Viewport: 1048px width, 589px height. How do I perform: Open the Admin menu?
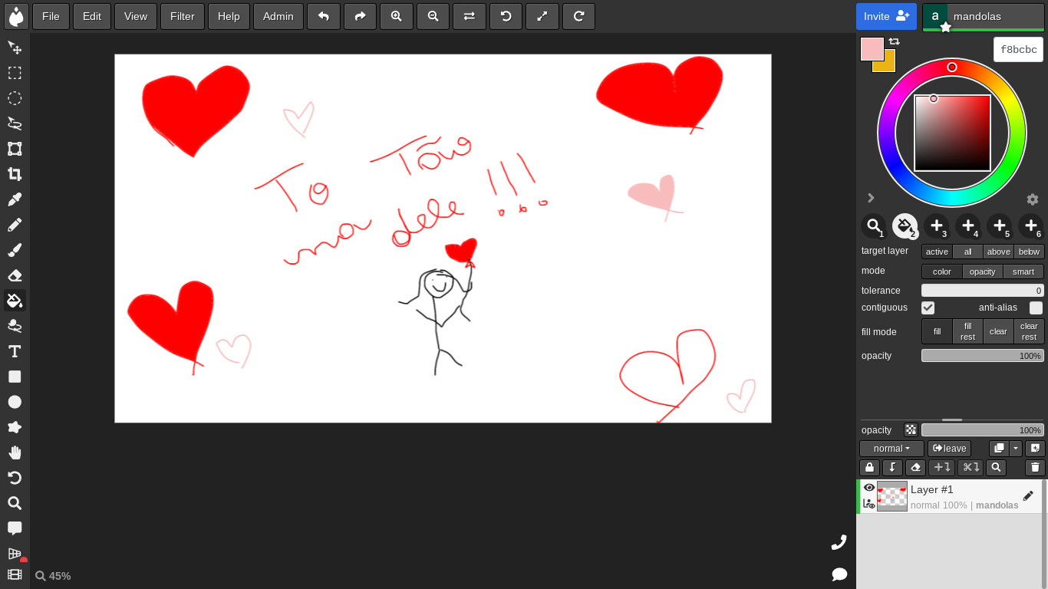[278, 16]
